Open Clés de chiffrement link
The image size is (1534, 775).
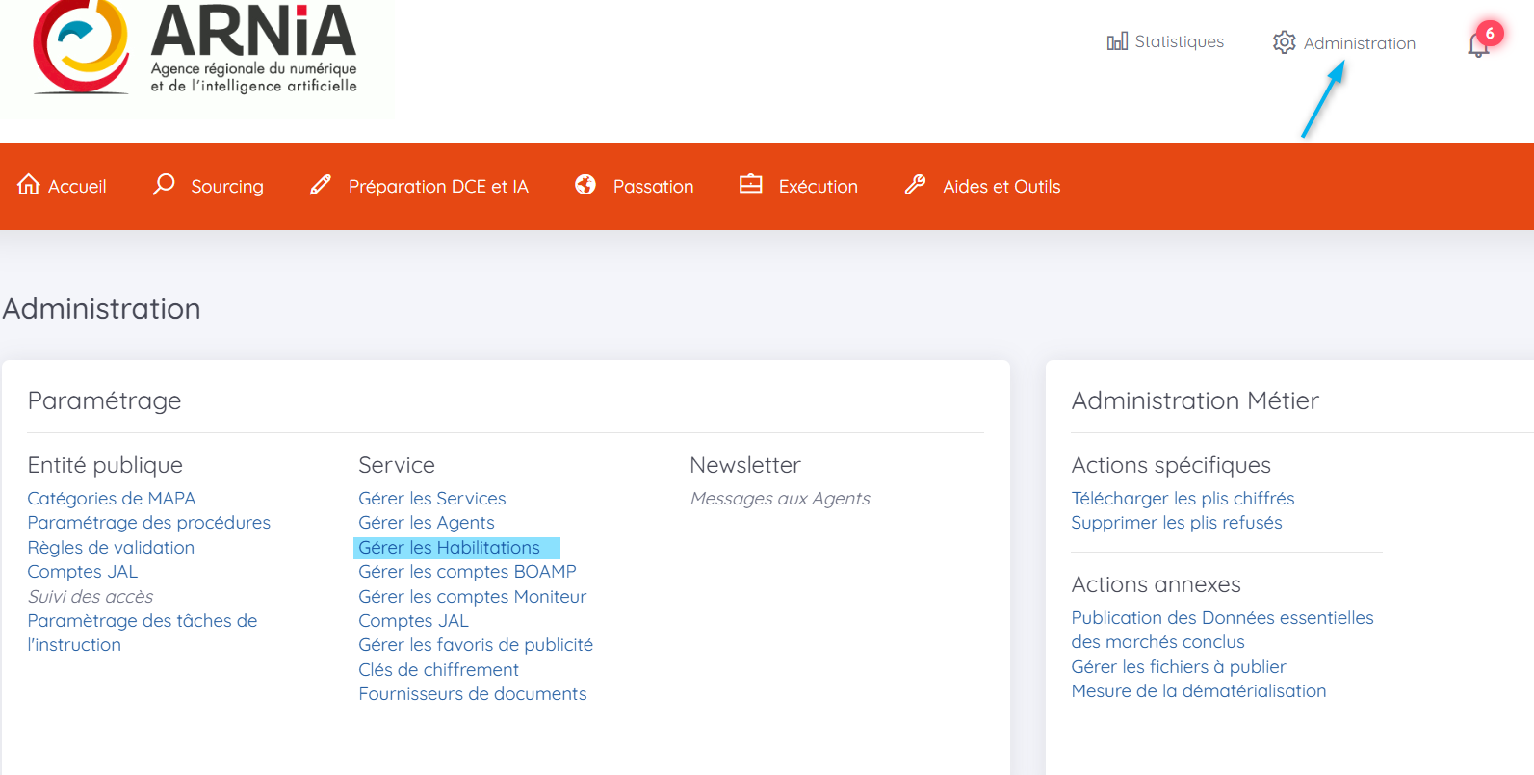tap(438, 670)
